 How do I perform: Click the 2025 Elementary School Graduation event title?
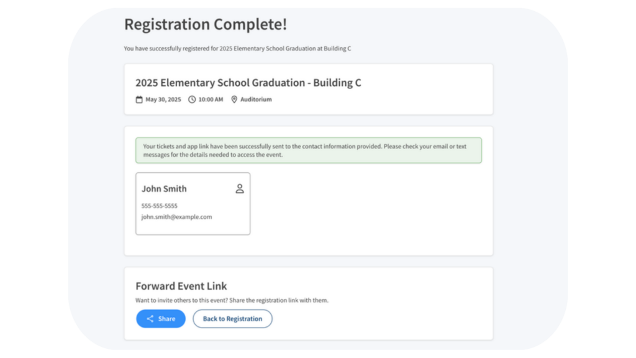(x=248, y=83)
